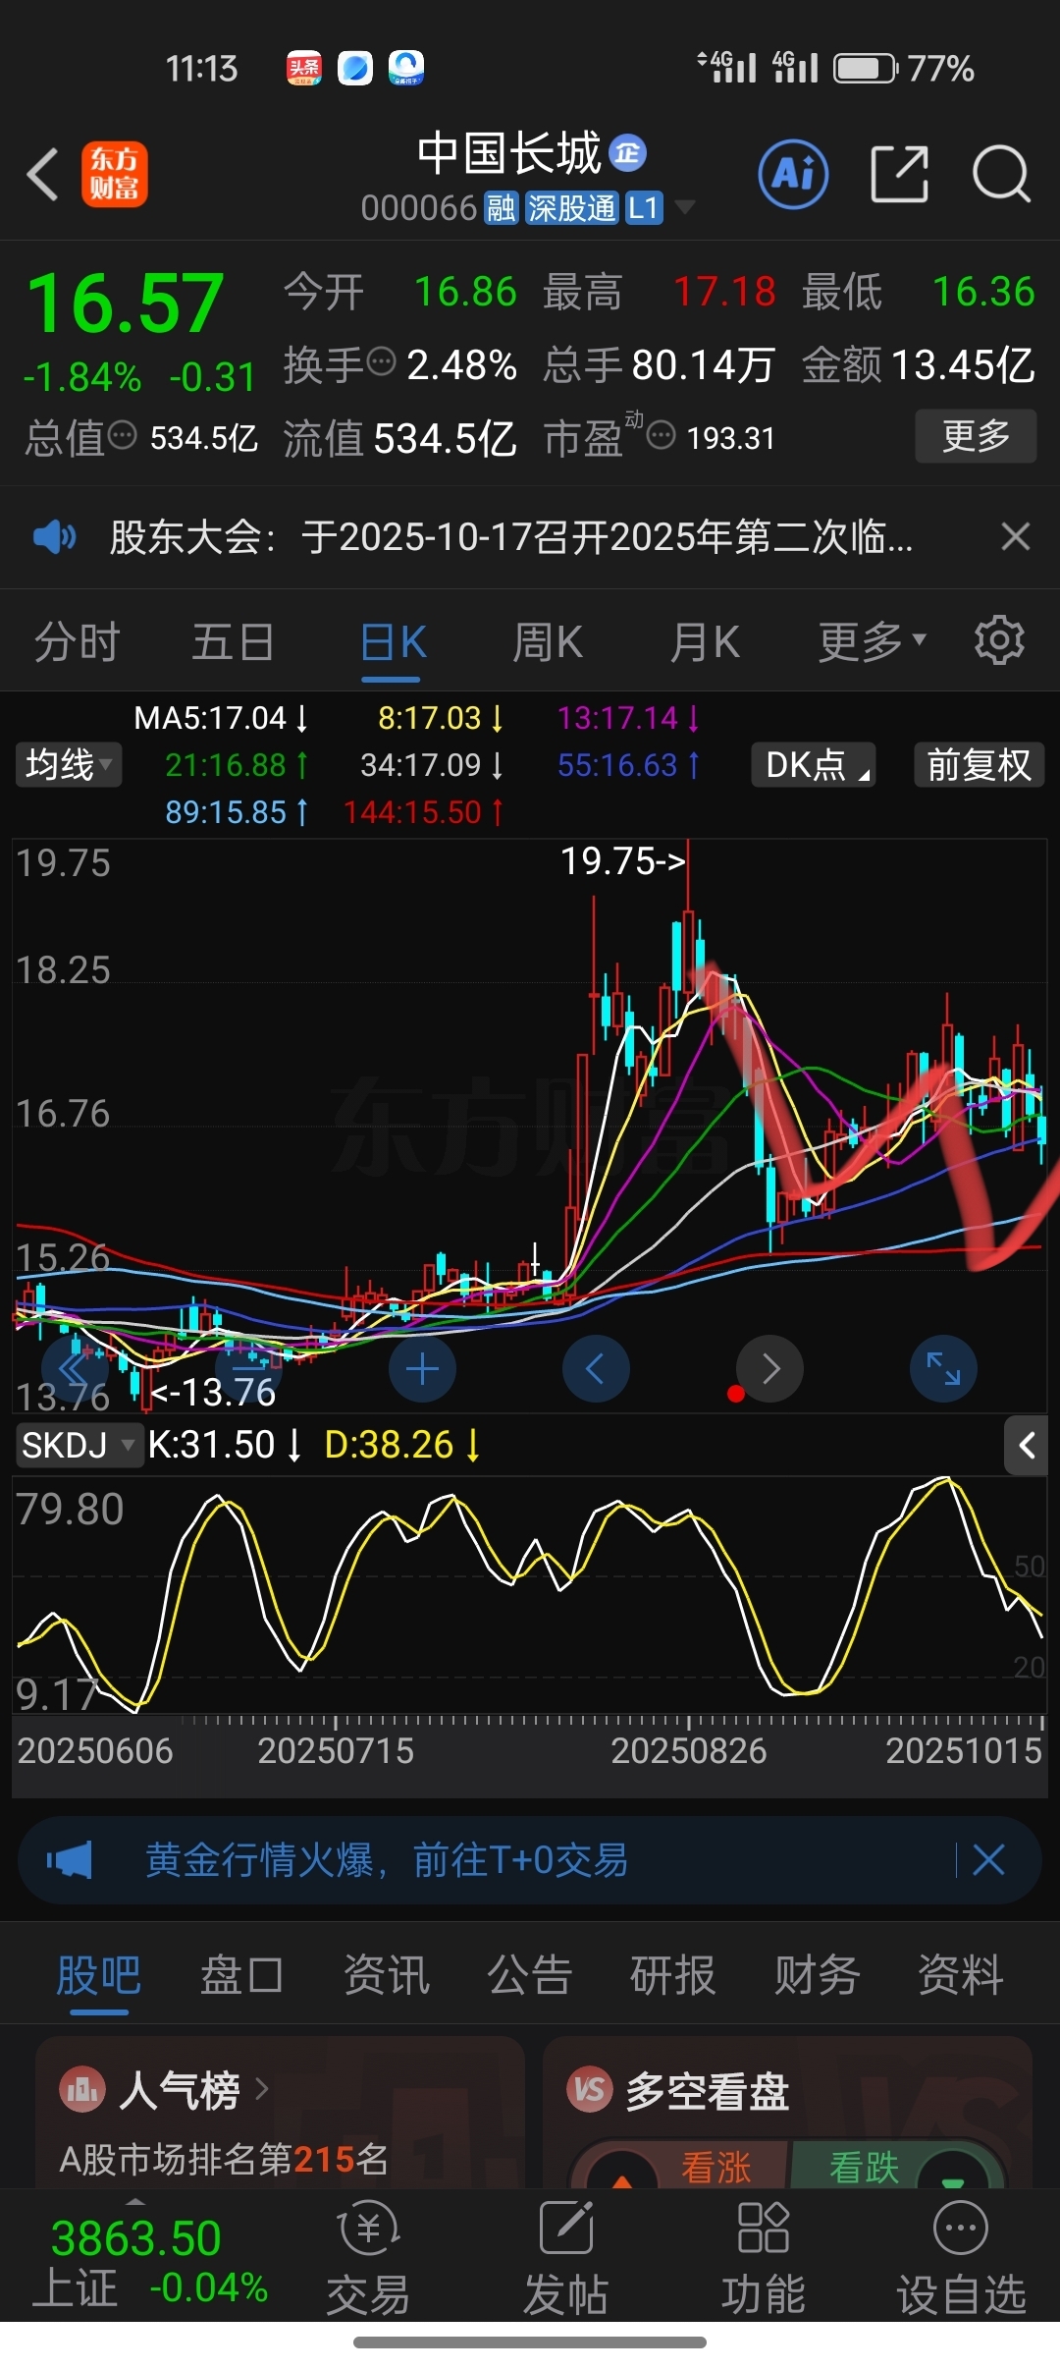Tap the L1 level badge
Image resolution: width=1060 pixels, height=2369 pixels.
pos(644,208)
